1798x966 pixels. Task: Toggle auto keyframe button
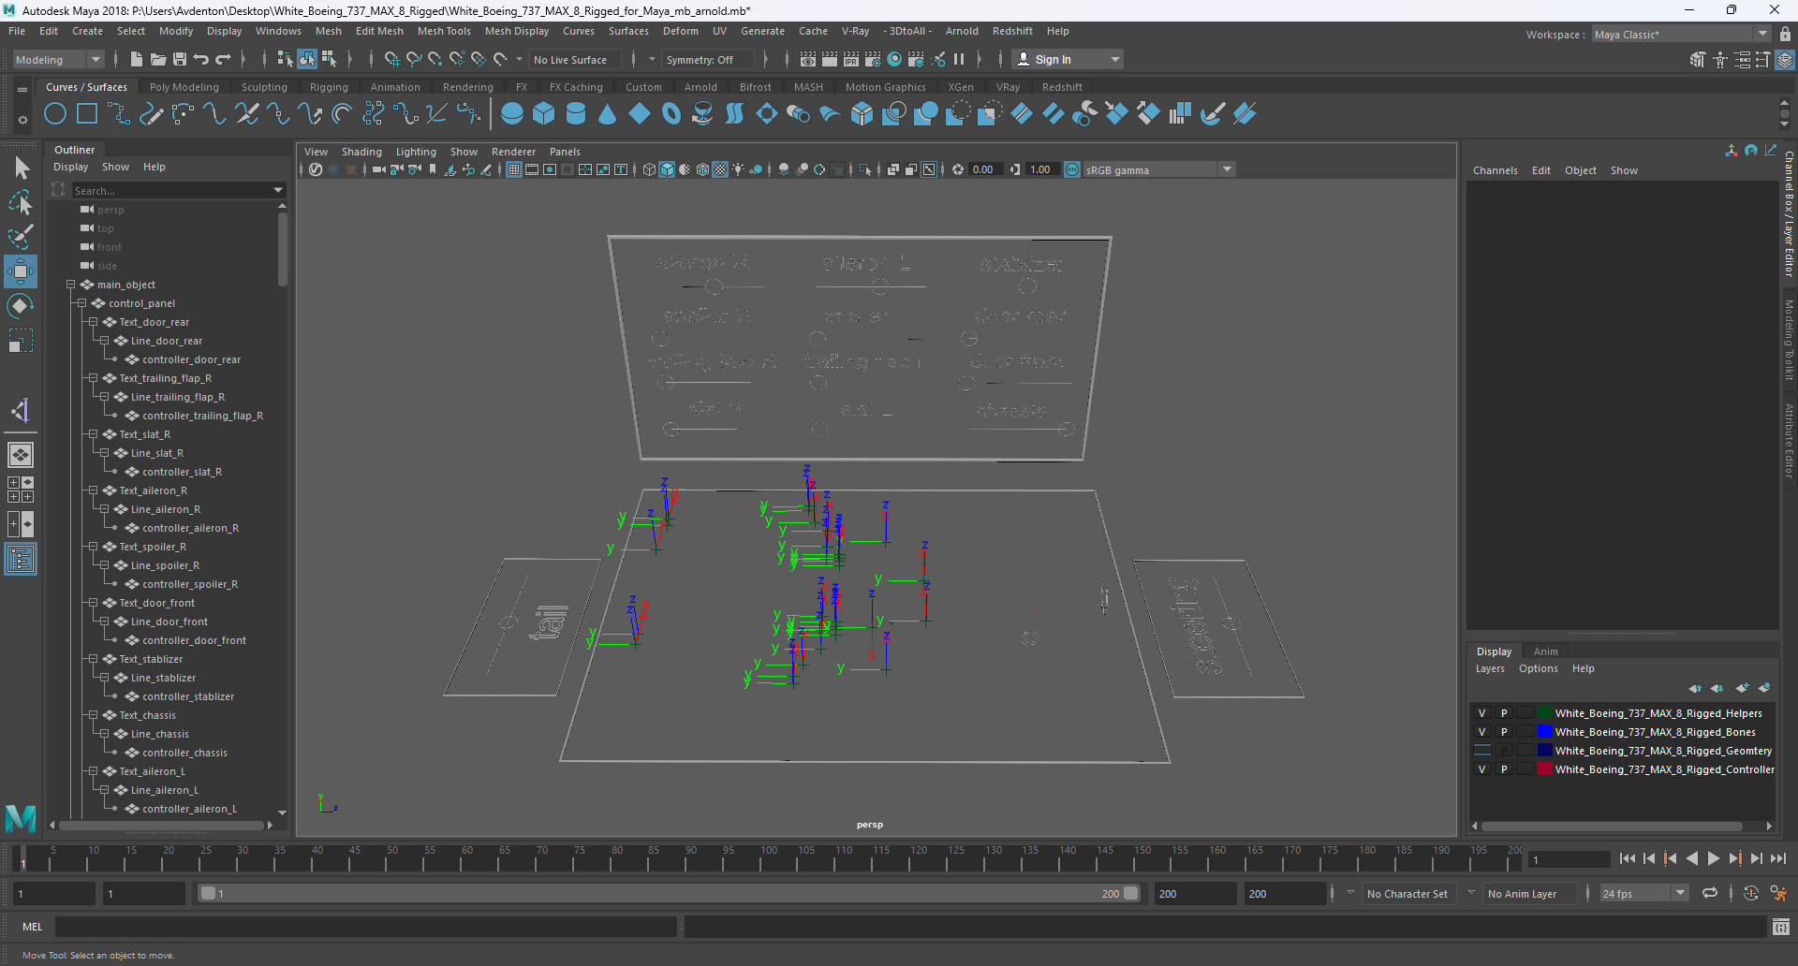pos(1750,894)
